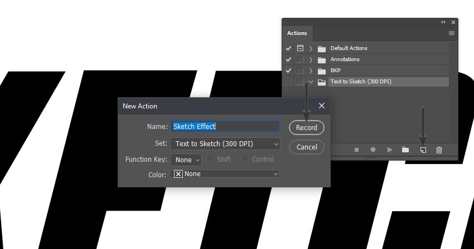The width and height of the screenshot is (474, 249).
Task: Open the Color dropdown showing None
Action: pos(225,174)
